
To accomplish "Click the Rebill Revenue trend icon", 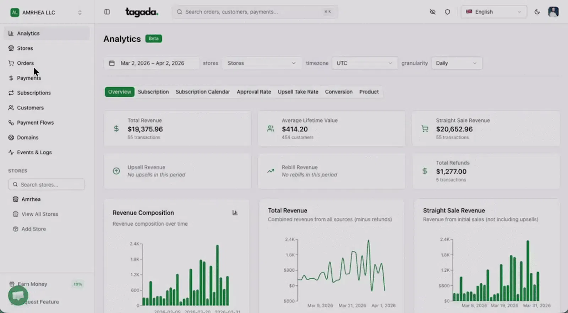I will pos(271,171).
